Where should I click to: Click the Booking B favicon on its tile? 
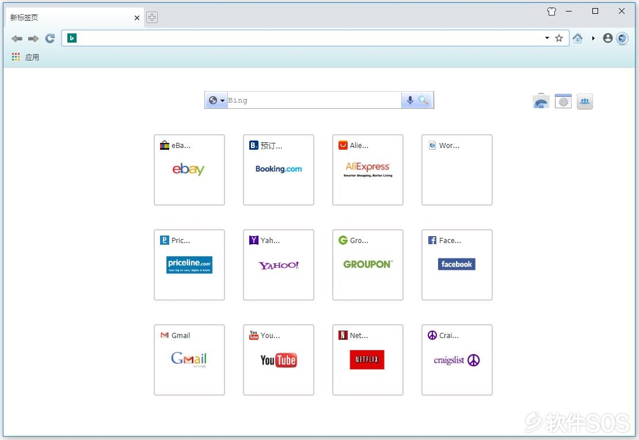tap(254, 145)
